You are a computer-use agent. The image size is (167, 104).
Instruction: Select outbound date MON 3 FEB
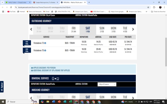[114, 29]
